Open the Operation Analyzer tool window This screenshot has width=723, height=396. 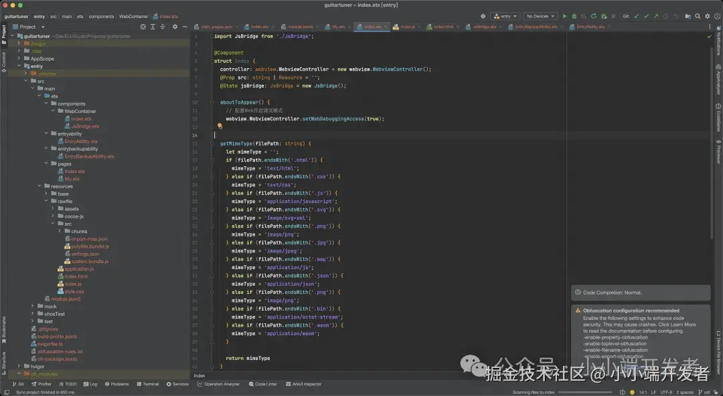coord(218,384)
